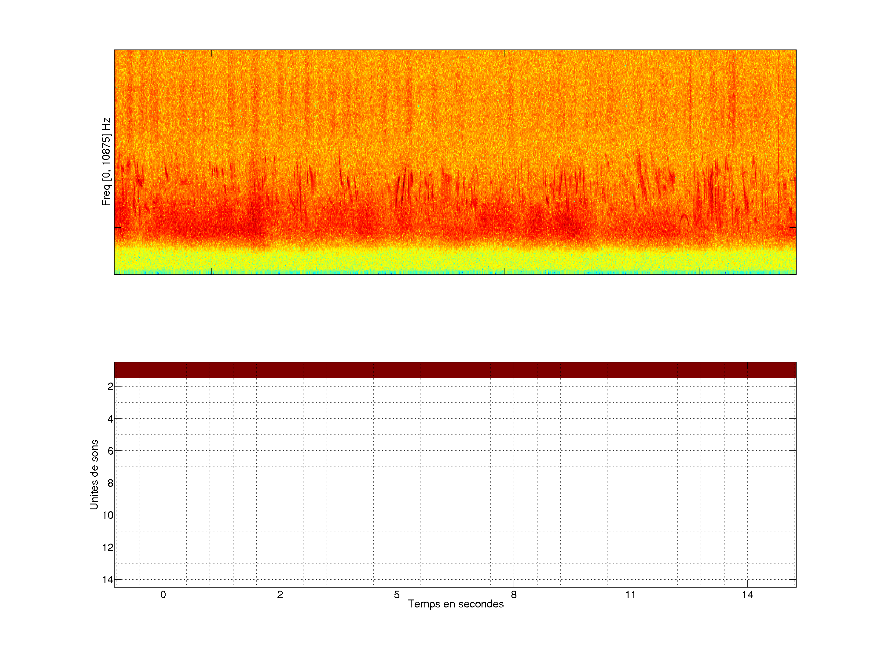880x660 pixels.
Task: Click y-axis tick label 6 of lower plot
Action: [x=110, y=451]
